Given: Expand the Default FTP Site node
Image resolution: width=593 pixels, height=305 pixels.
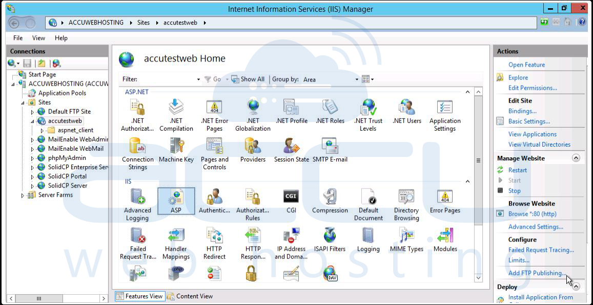Looking at the screenshot, I should (x=32, y=112).
